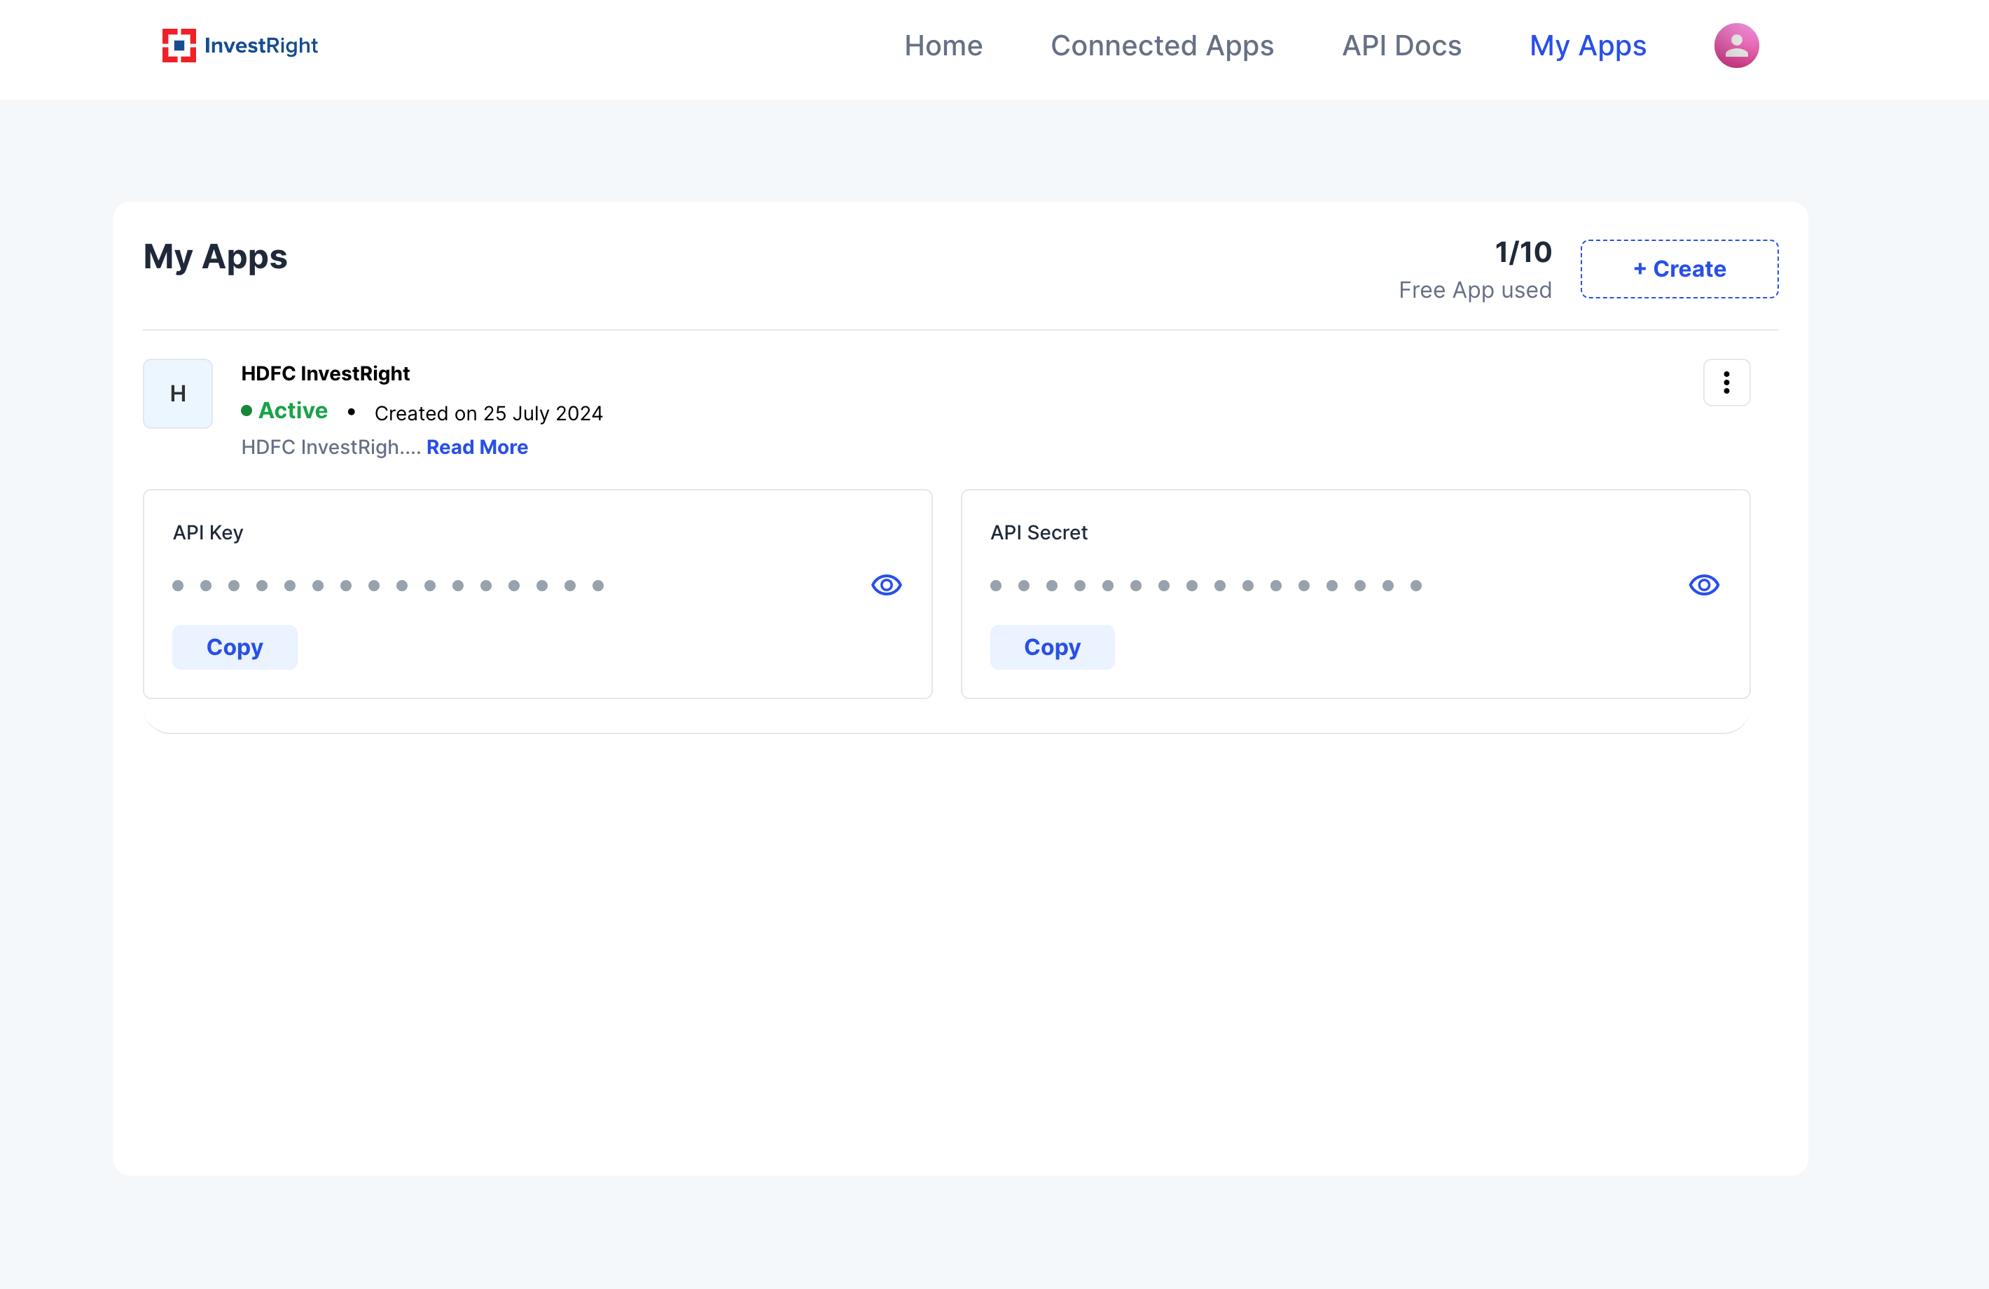Open three-dot options menu for HDFC InvestRight
The width and height of the screenshot is (1989, 1289).
pyautogui.click(x=1726, y=383)
